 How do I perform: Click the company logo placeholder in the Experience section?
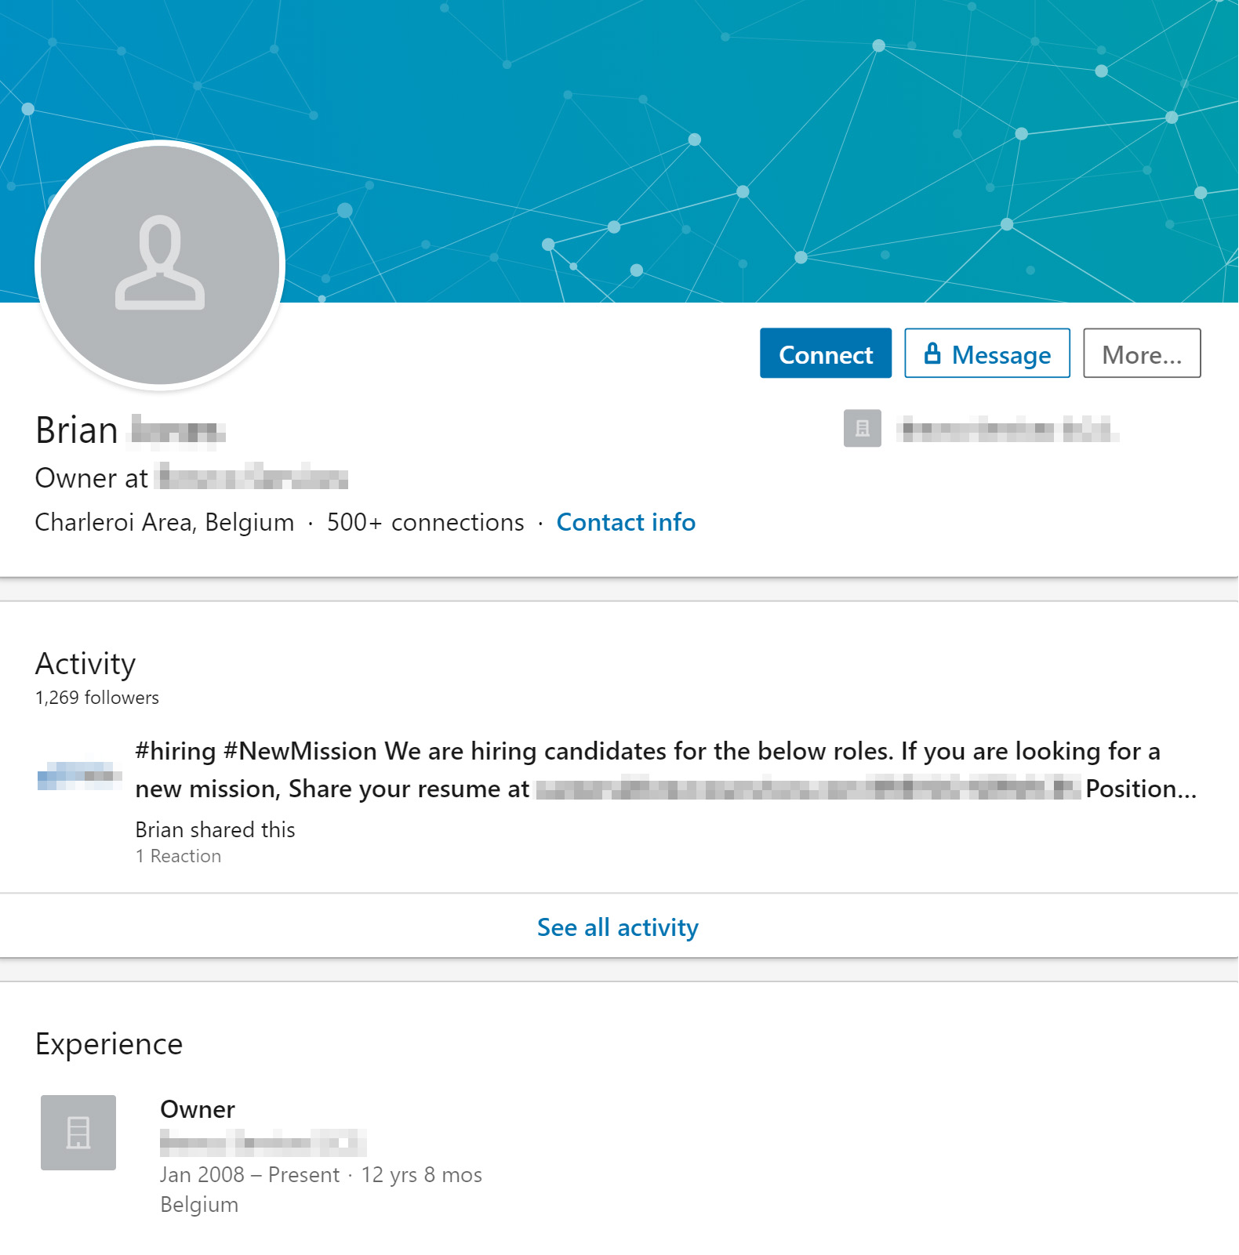78,1133
